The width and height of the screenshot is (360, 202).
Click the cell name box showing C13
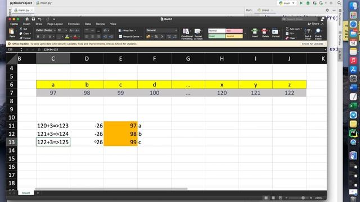[x=13, y=49]
